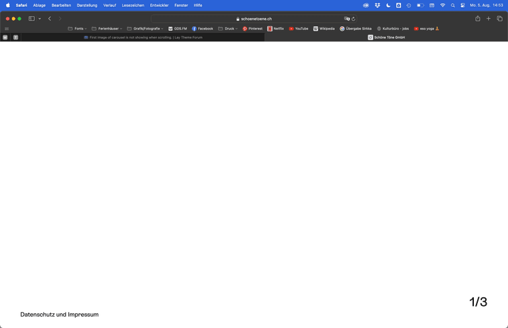Open a new tab with the plus icon
Image resolution: width=508 pixels, height=328 pixels.
pyautogui.click(x=489, y=19)
